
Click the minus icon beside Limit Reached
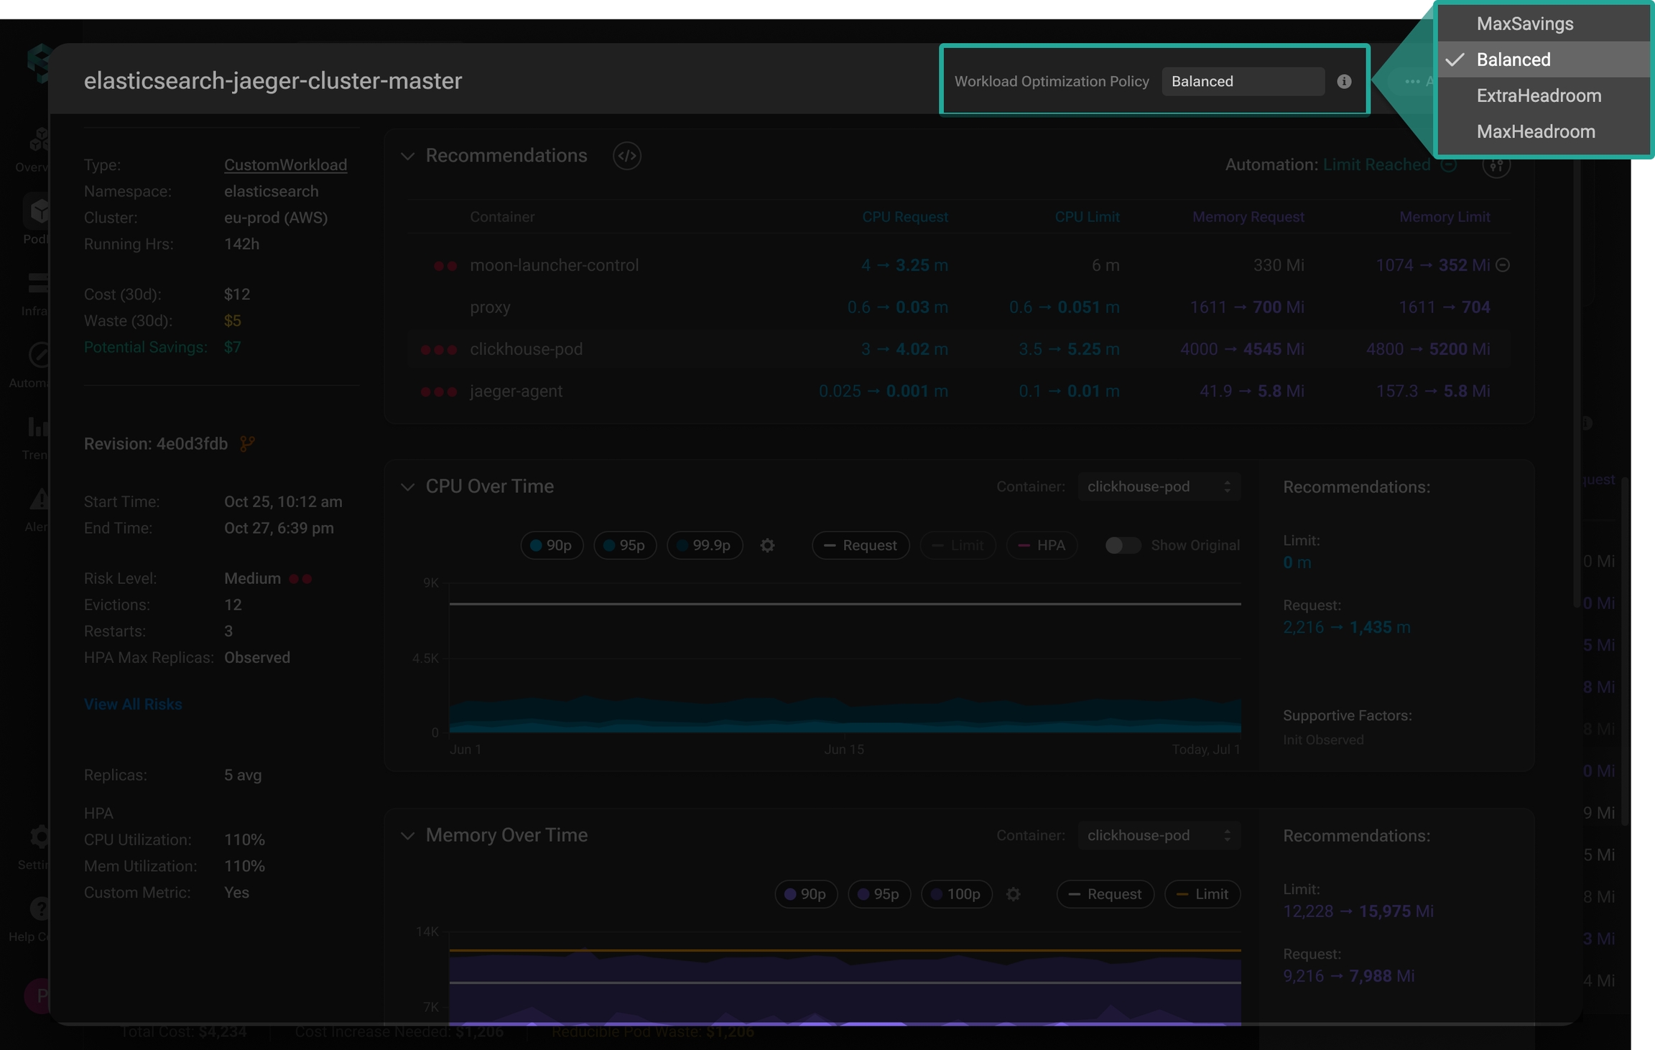[x=1449, y=164]
